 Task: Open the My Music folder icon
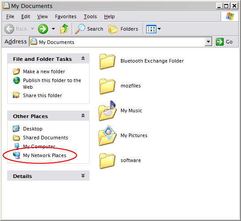[x=107, y=111]
